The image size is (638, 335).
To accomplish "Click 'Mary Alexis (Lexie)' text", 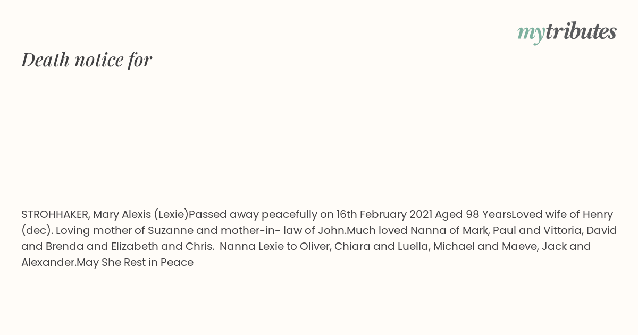I will pos(141,215).
